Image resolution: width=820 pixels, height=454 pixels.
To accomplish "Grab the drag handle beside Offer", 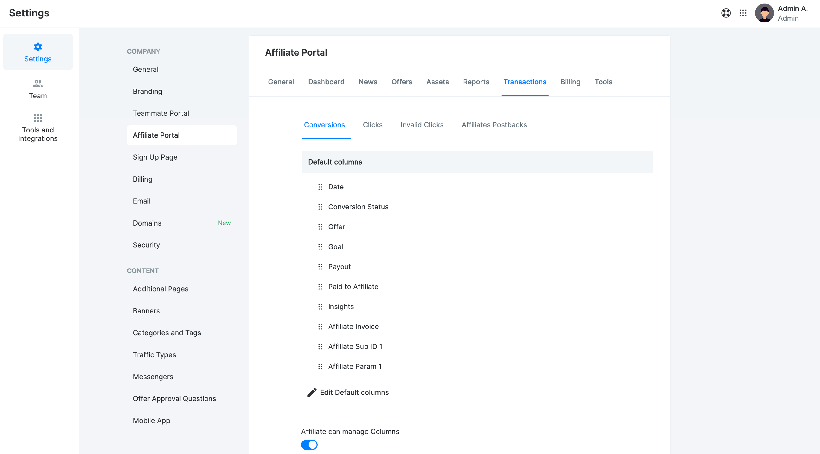I will (x=320, y=227).
